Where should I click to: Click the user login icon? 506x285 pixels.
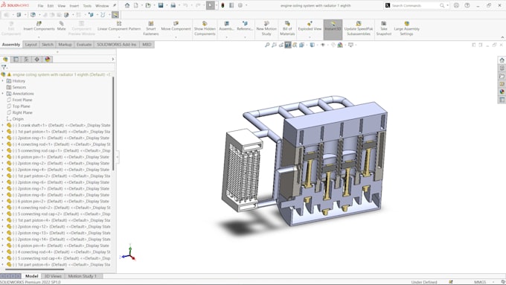456,5
